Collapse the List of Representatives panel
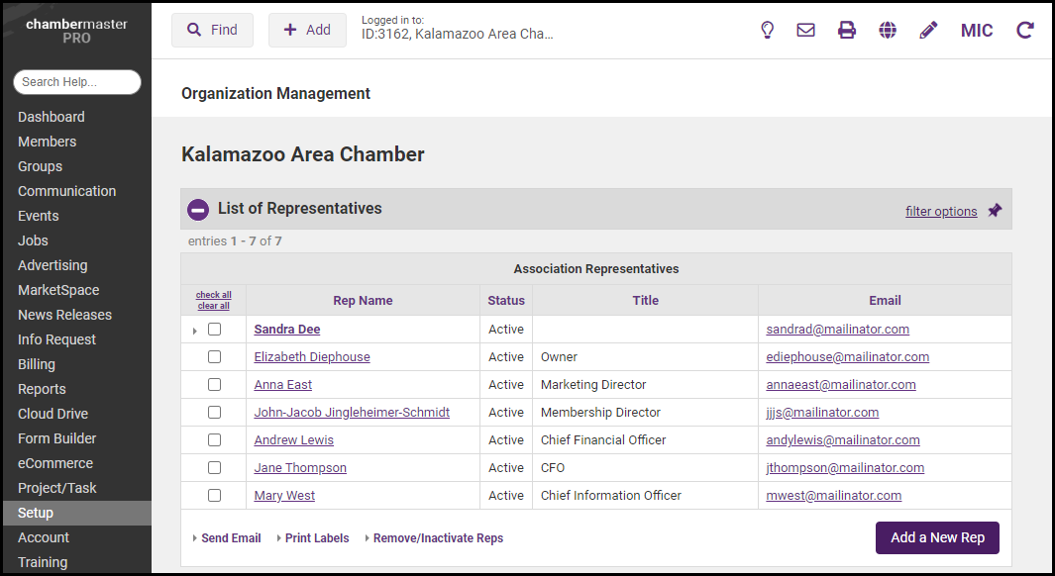 198,209
